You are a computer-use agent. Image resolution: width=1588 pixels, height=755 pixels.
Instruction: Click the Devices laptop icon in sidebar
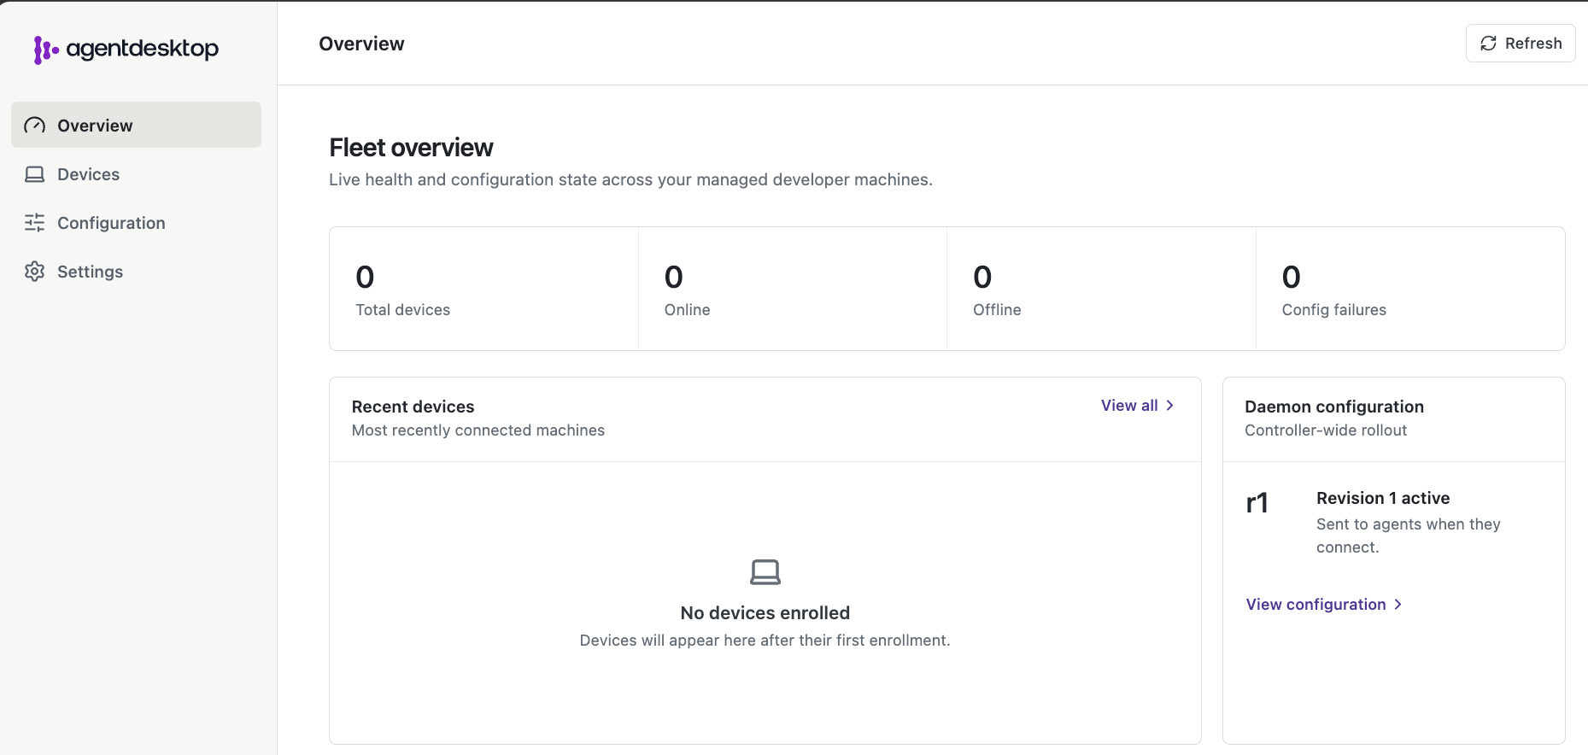click(x=35, y=174)
